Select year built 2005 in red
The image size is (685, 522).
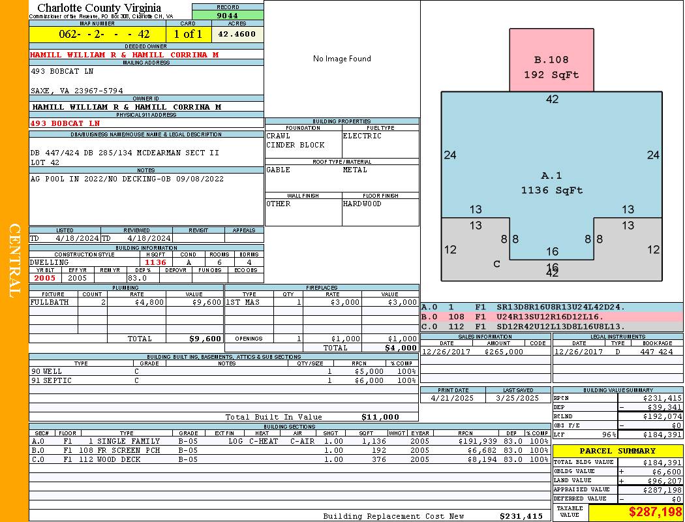point(45,278)
